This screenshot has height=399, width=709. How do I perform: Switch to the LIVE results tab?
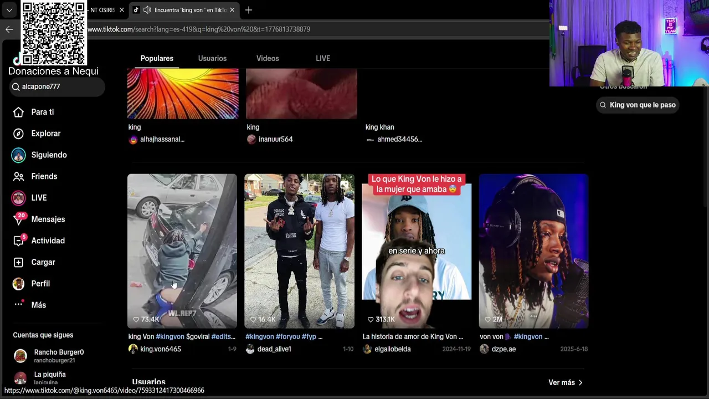pos(323,58)
